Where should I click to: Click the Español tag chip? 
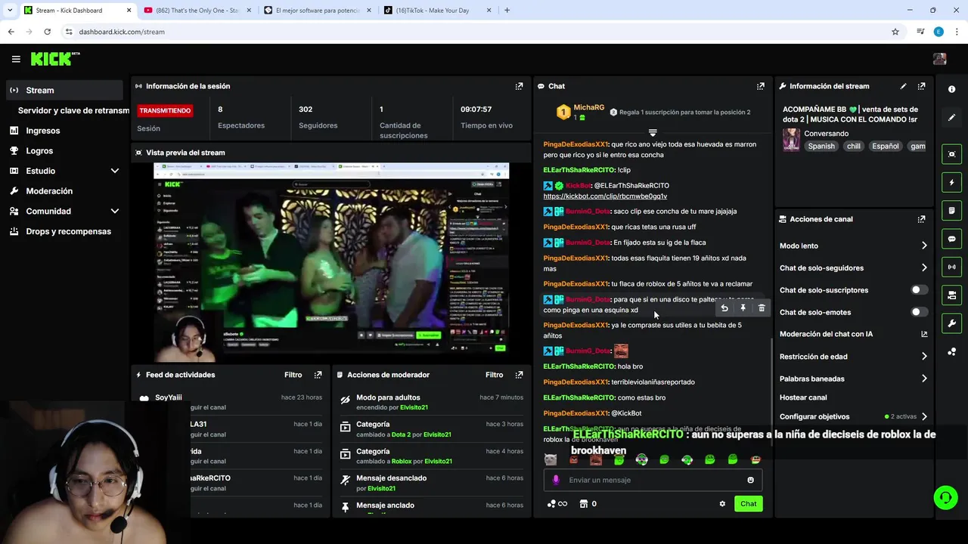[x=885, y=147]
